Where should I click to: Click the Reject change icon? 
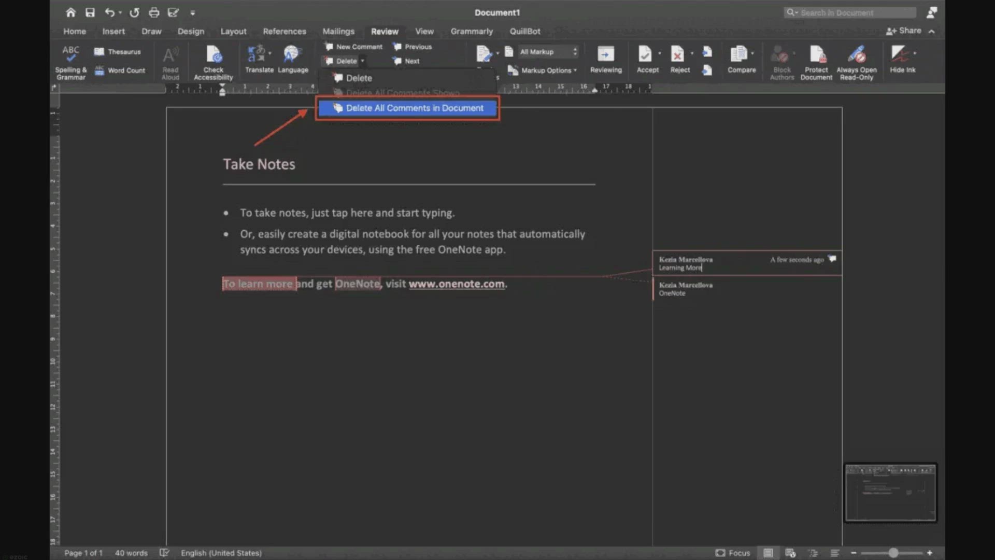click(x=677, y=55)
